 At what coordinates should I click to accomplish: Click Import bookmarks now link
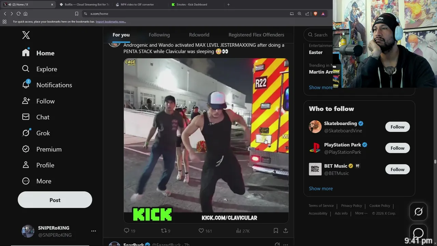pos(111,22)
